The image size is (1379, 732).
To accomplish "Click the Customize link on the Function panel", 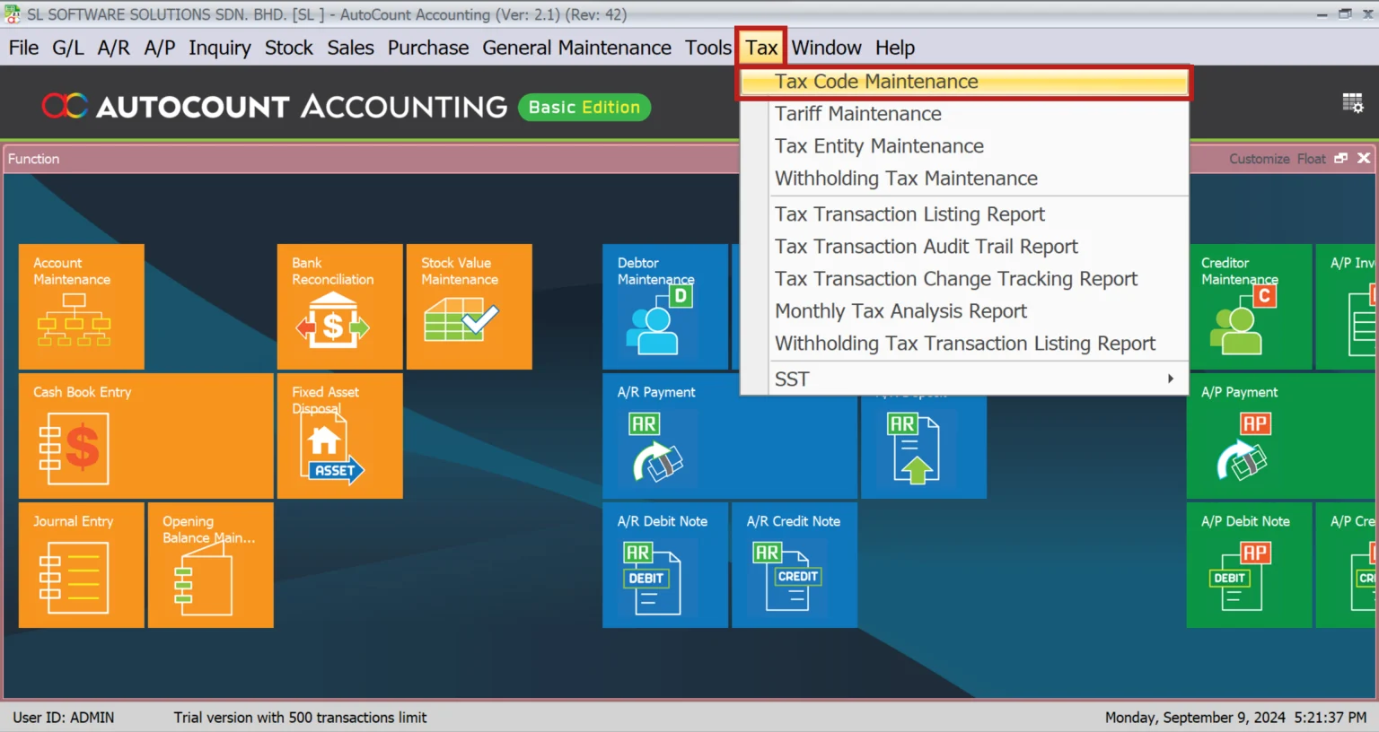I will pos(1259,158).
